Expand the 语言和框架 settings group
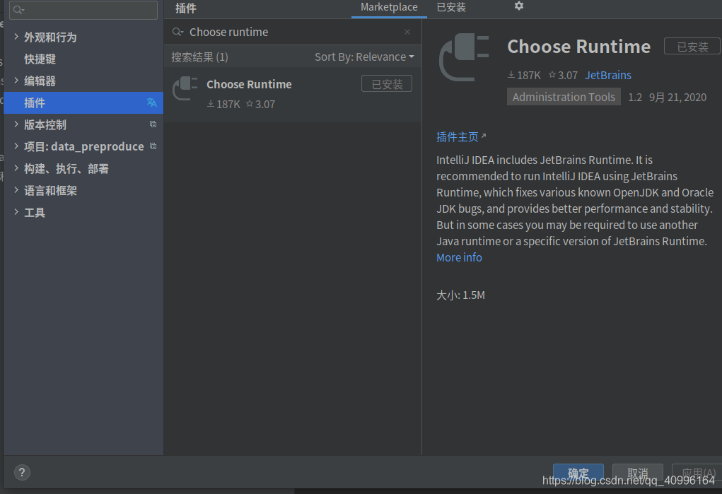This screenshot has width=722, height=494. coord(16,190)
